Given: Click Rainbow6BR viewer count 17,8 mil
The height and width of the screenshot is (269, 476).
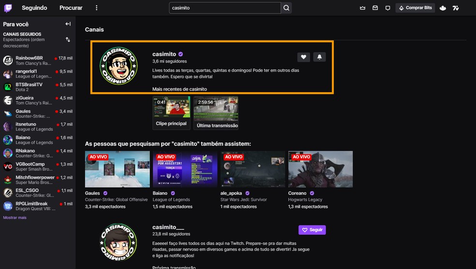Looking at the screenshot, I should point(66,58).
